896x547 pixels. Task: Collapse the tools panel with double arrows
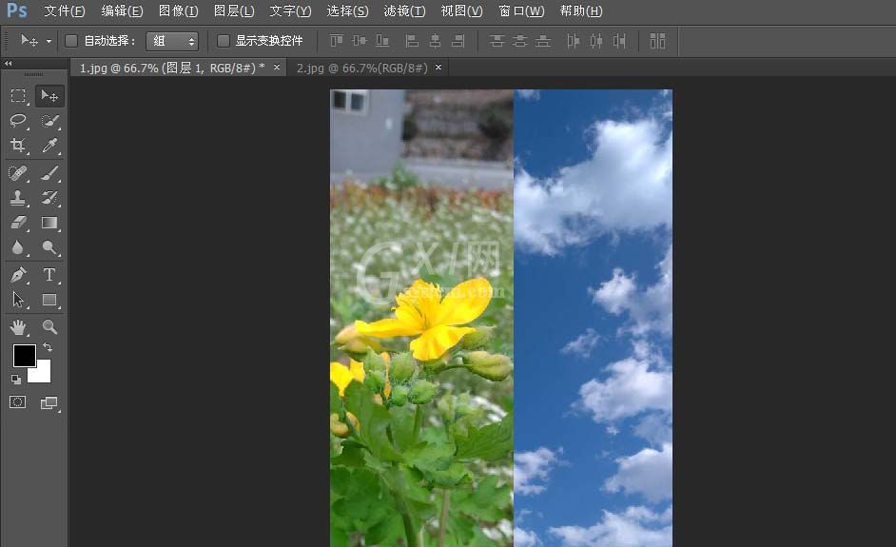click(x=8, y=64)
